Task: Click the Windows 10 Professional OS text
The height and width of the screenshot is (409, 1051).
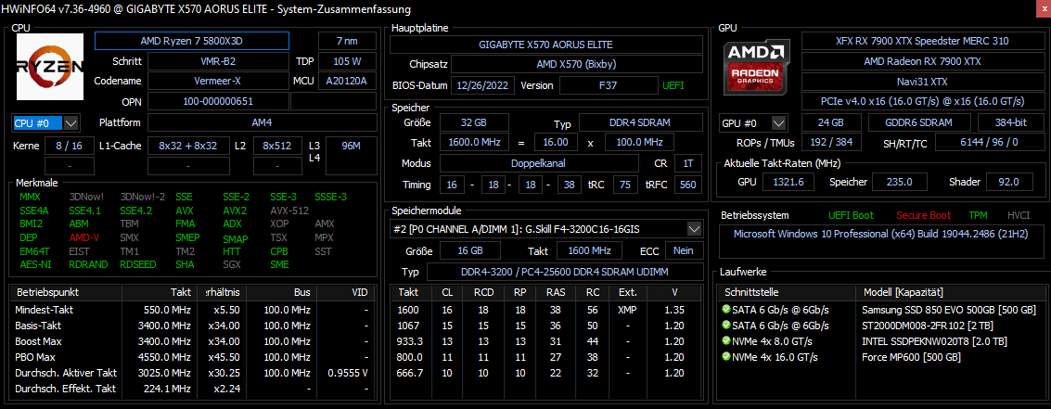Action: pyautogui.click(x=879, y=234)
